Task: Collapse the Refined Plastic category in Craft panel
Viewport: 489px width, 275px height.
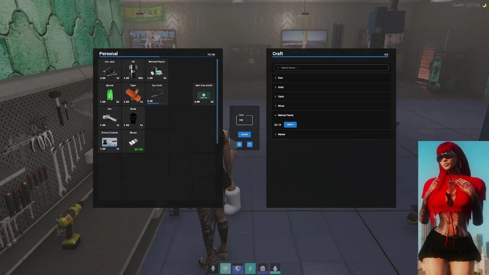Action: [331, 115]
